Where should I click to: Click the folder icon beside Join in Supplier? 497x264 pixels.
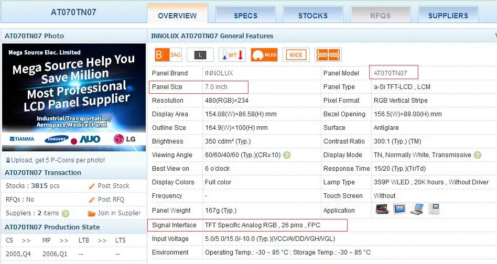coord(91,213)
